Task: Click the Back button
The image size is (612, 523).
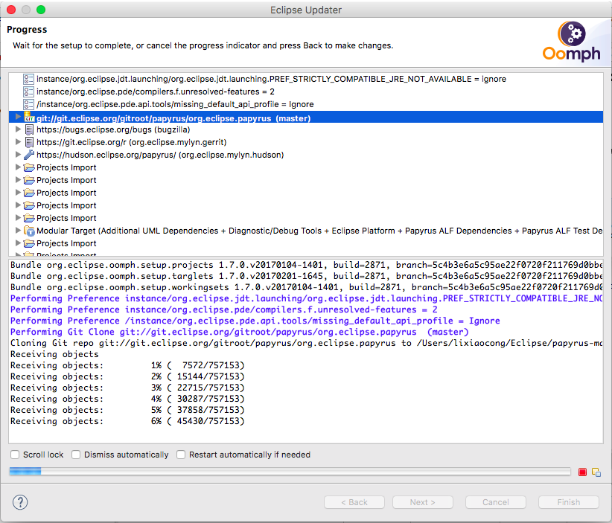Action: coord(354,502)
